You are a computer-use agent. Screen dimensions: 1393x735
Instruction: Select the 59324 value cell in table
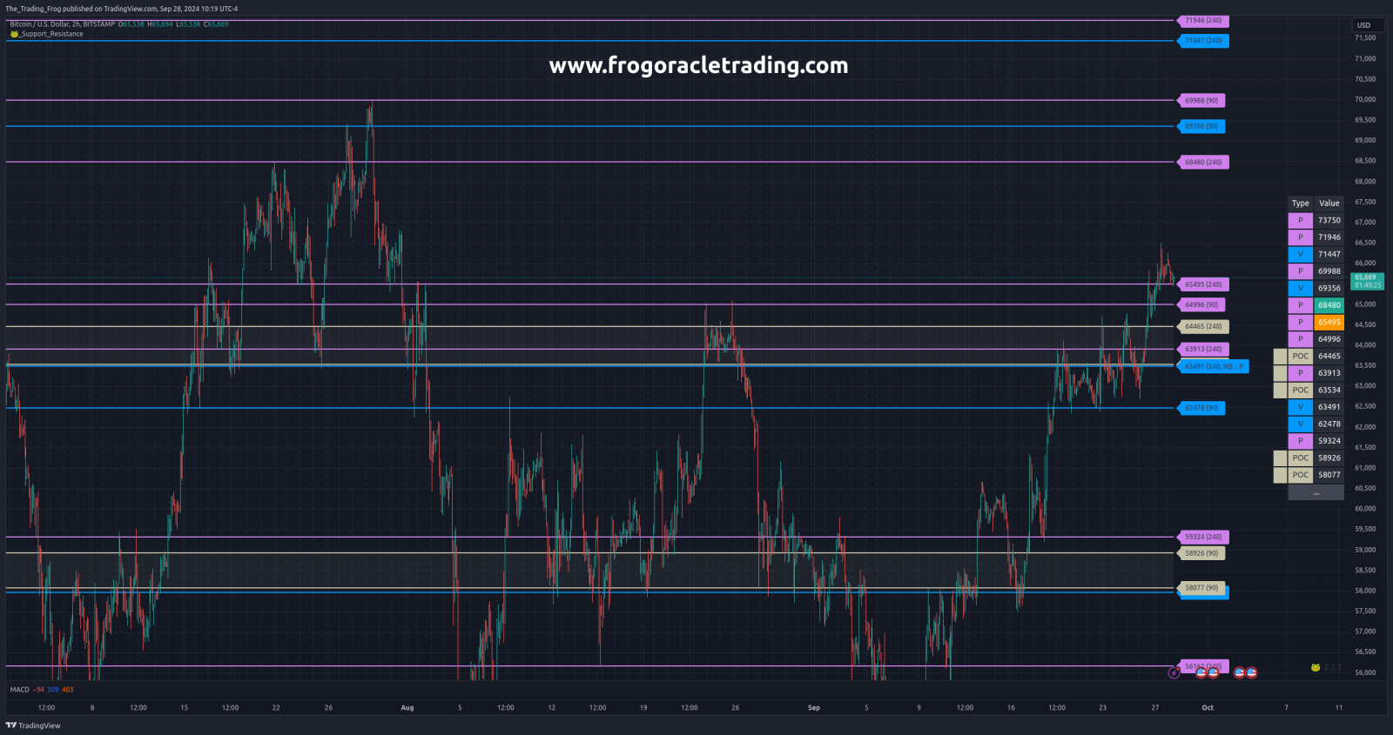(x=1329, y=441)
